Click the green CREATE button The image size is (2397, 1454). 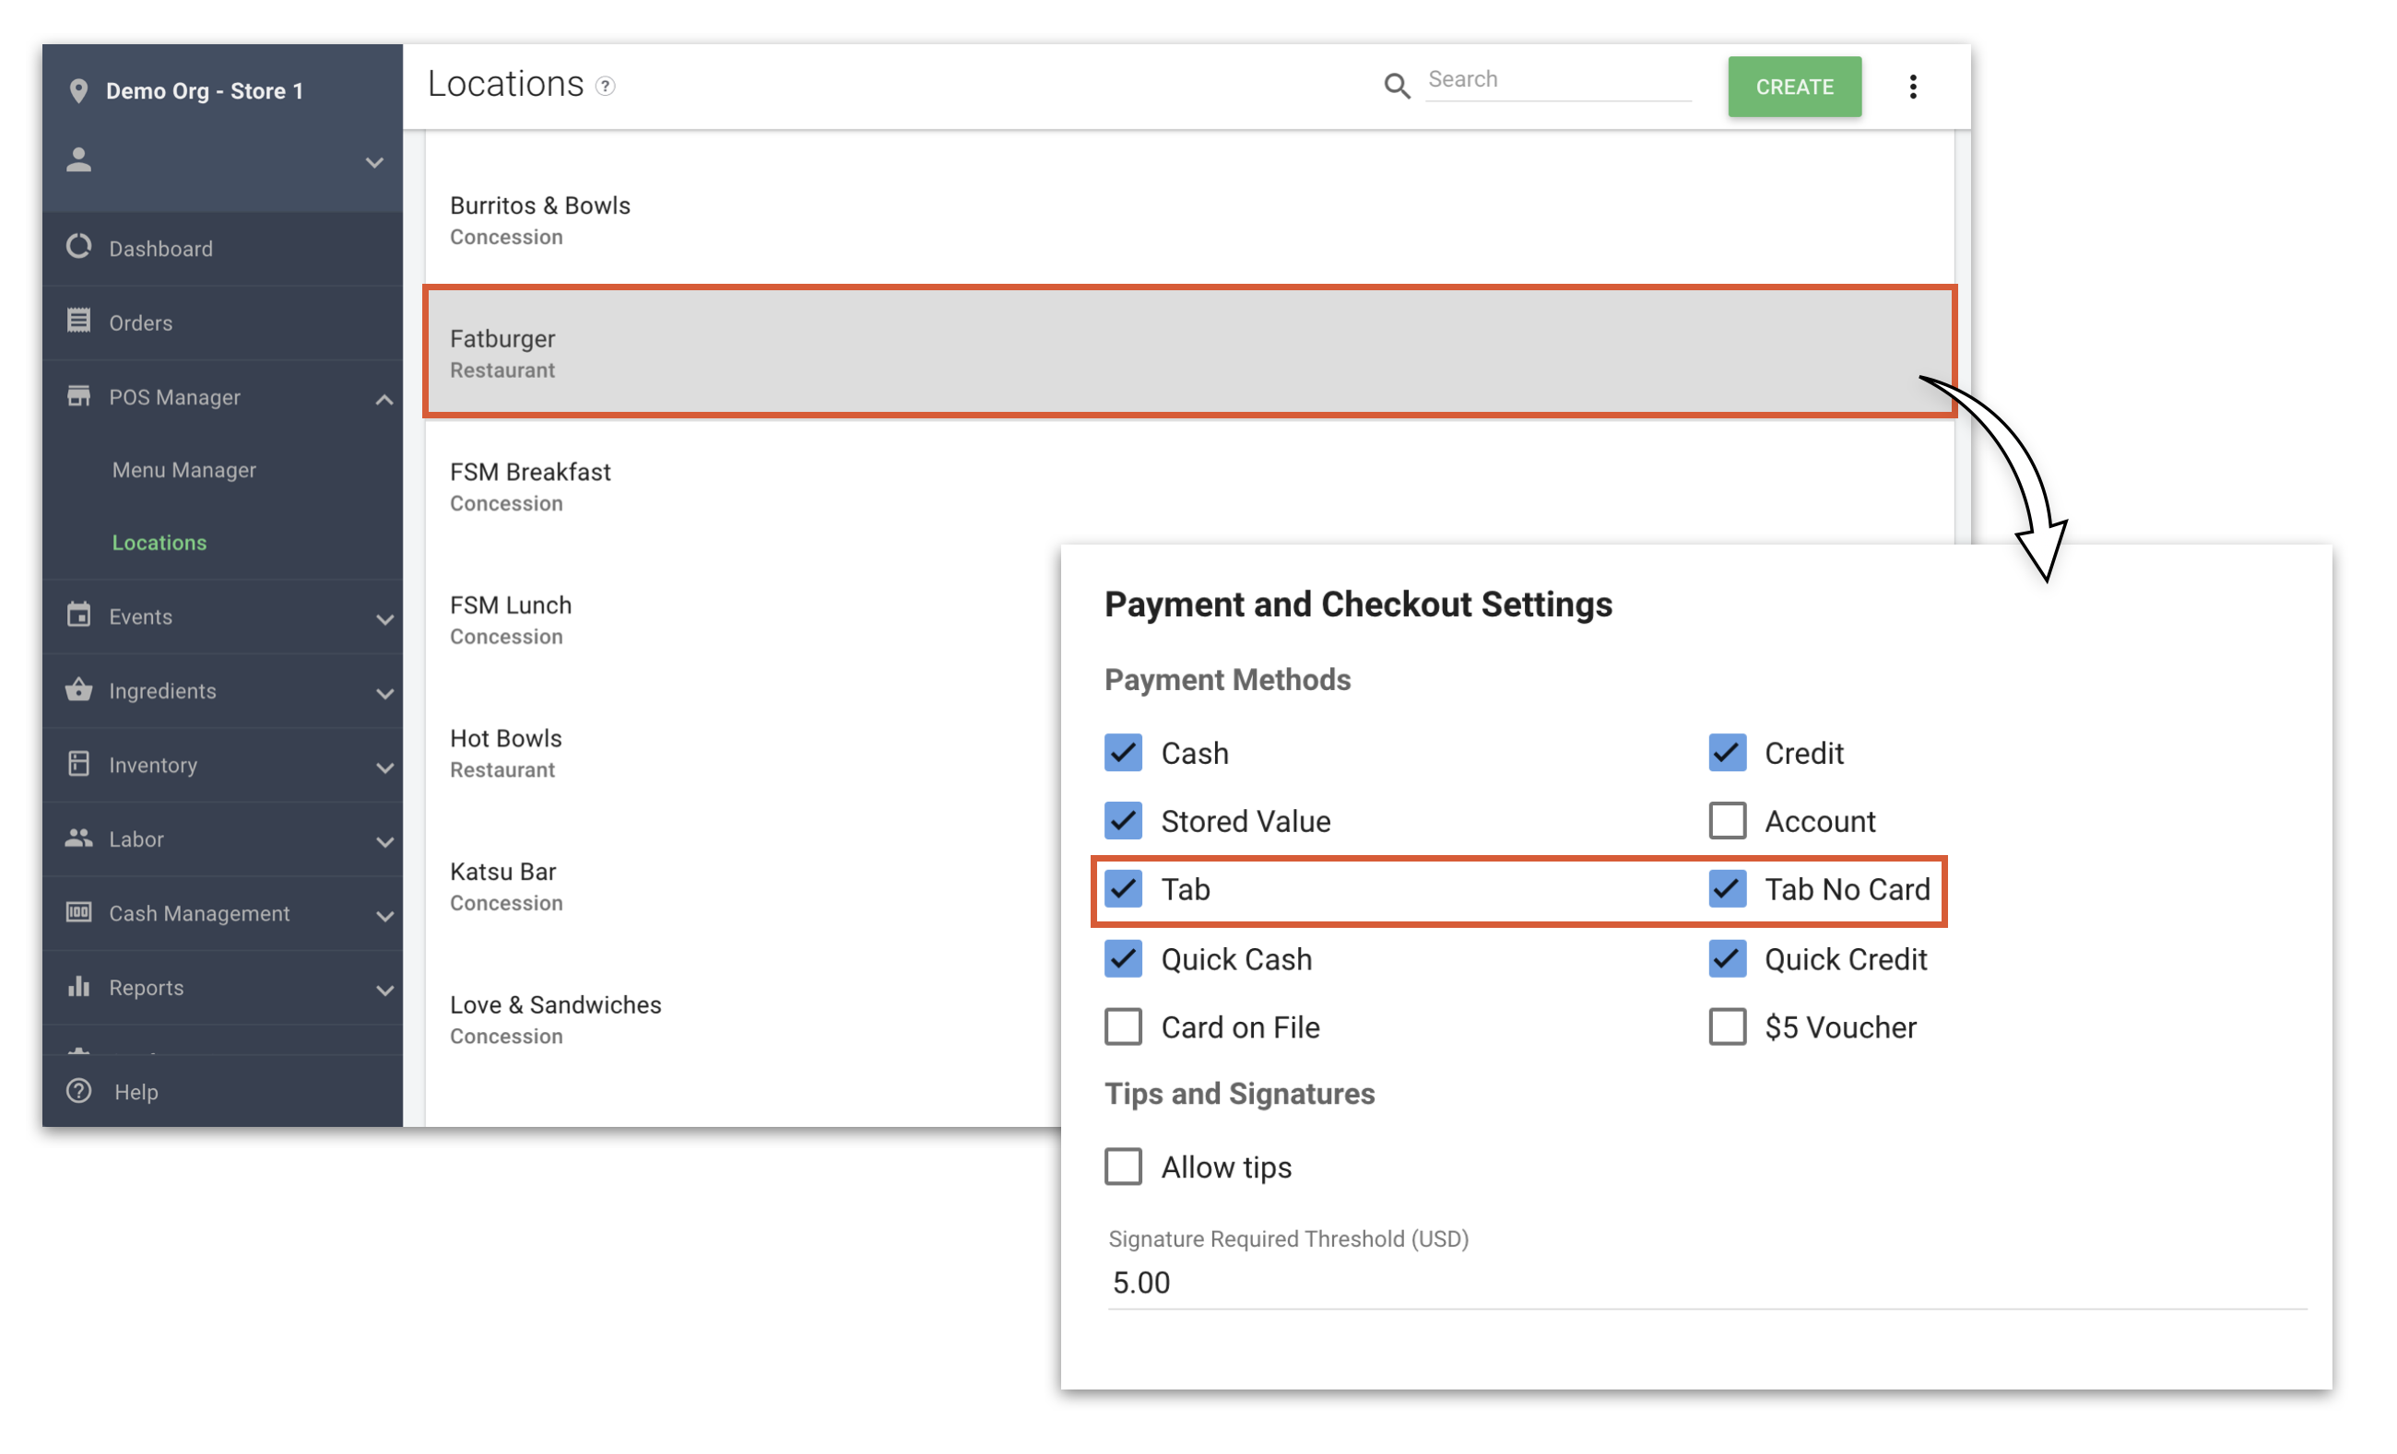point(1795,87)
